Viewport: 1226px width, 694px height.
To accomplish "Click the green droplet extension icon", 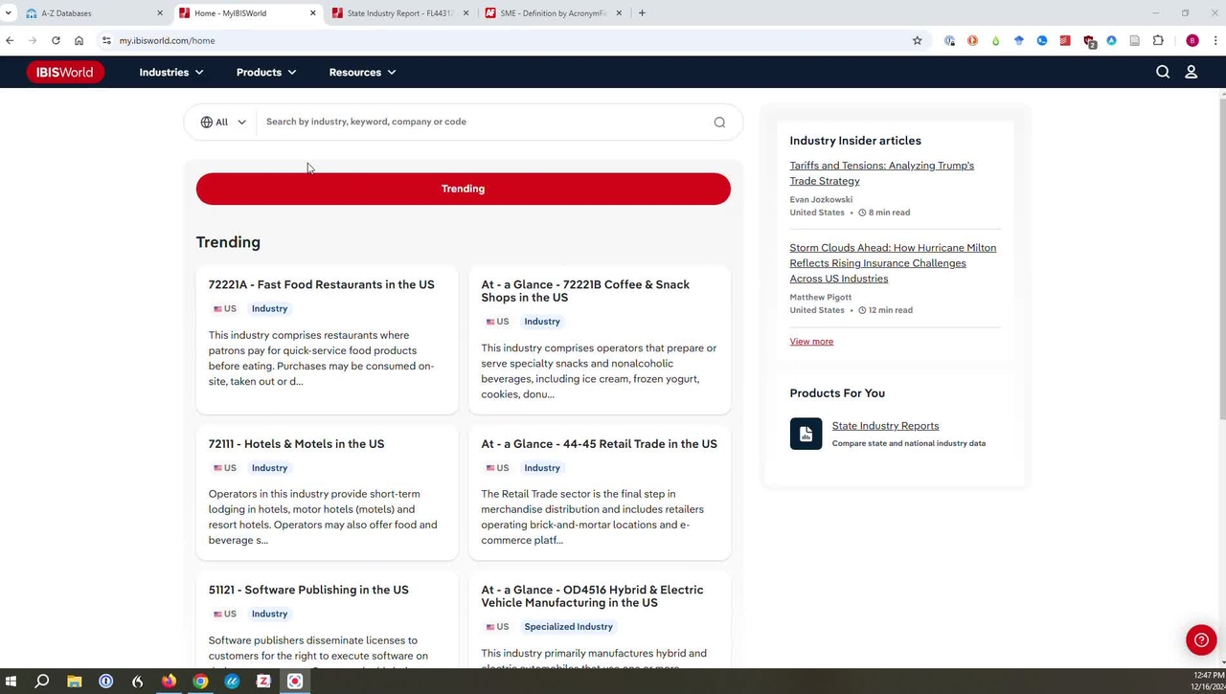I will (995, 40).
